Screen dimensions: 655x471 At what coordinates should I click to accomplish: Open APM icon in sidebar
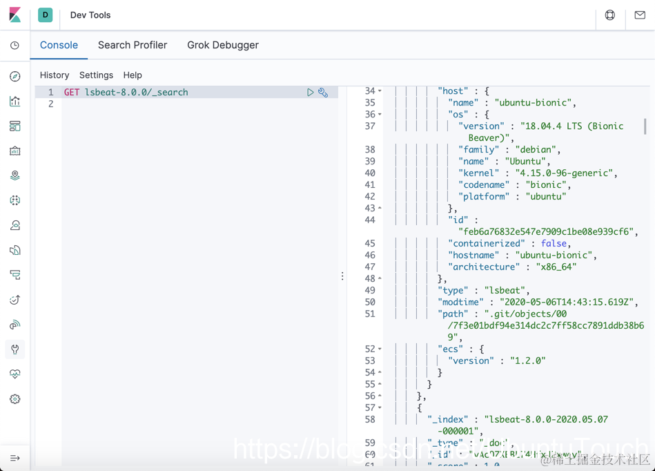[14, 275]
